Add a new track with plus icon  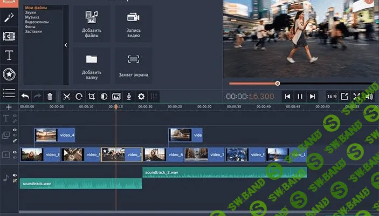(x=9, y=107)
